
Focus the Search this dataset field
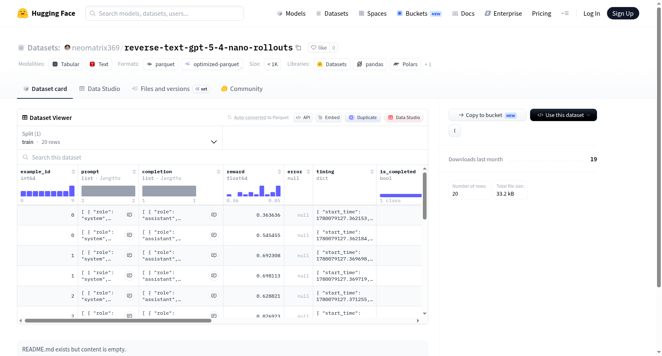pyautogui.click(x=223, y=158)
